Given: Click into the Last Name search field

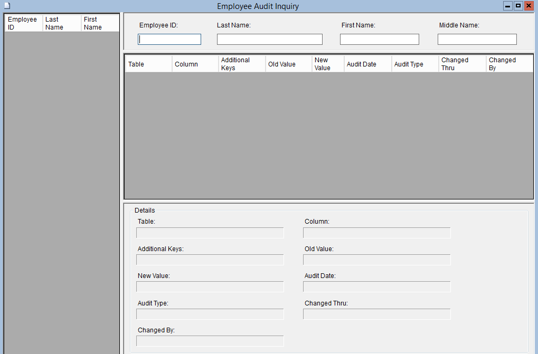Looking at the screenshot, I should [x=269, y=40].
